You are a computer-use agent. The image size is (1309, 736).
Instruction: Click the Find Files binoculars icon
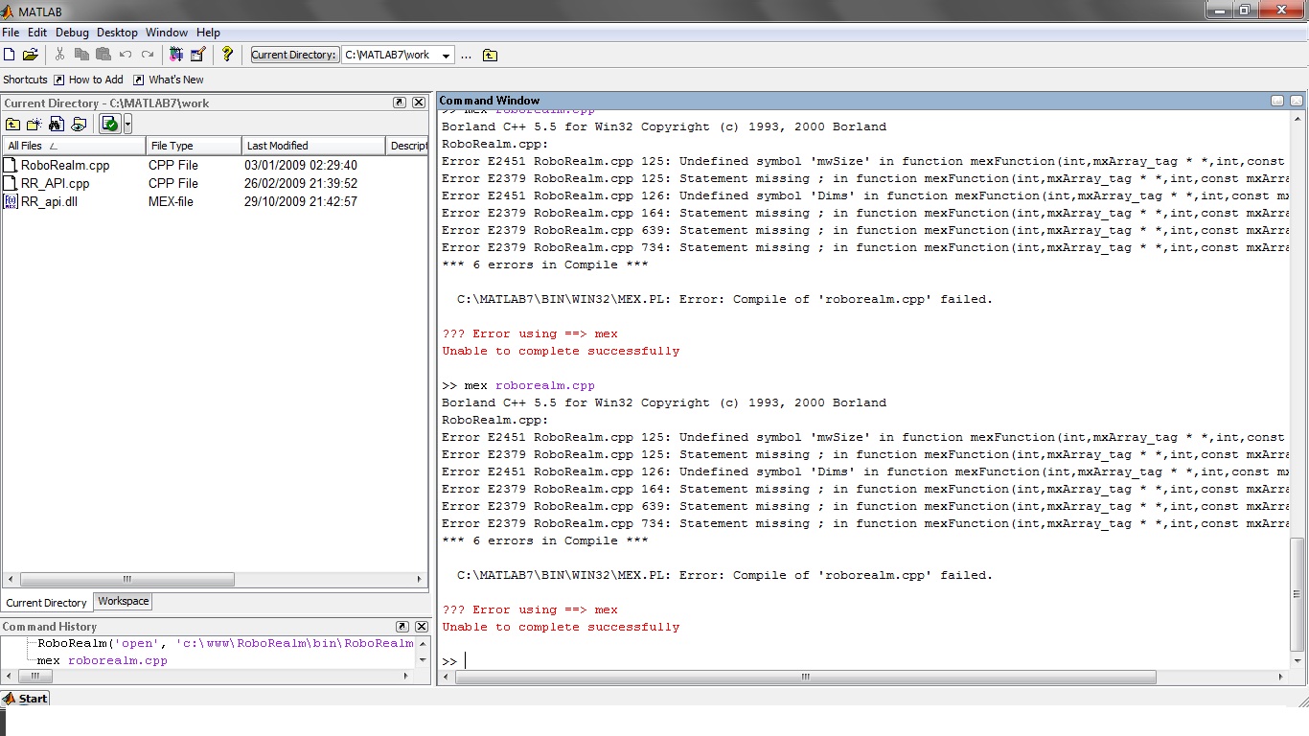[x=57, y=124]
